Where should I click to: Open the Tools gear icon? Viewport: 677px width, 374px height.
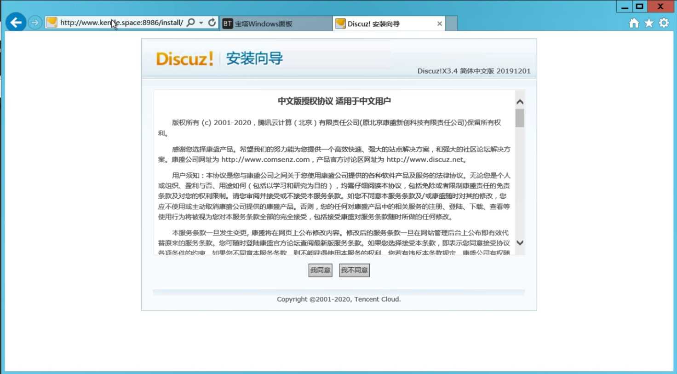pos(664,23)
